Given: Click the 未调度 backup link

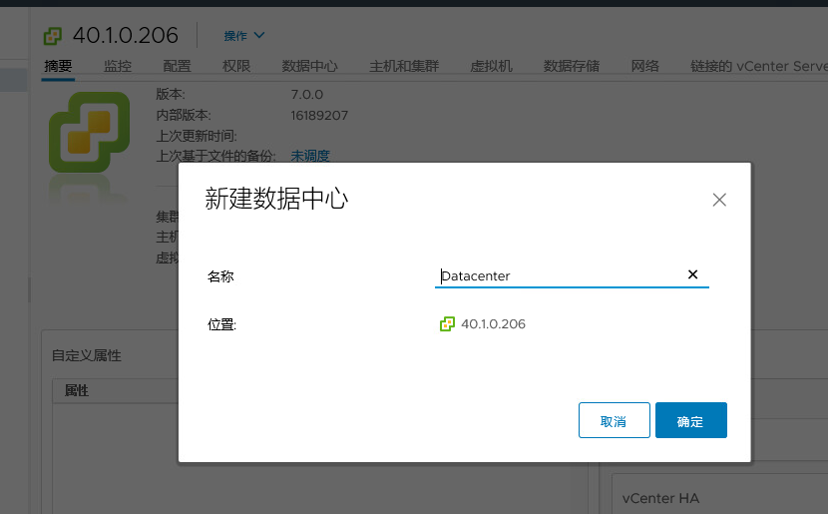Looking at the screenshot, I should pos(310,156).
